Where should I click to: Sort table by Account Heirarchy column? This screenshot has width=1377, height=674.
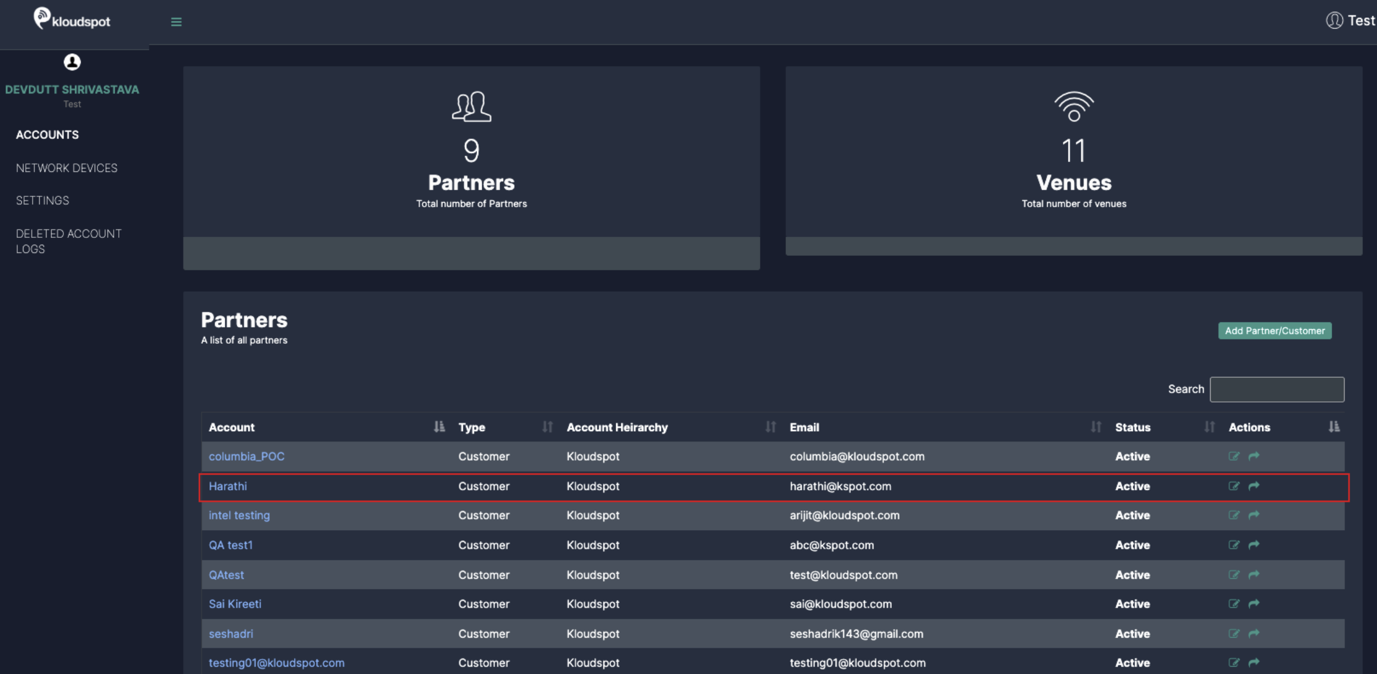[771, 427]
